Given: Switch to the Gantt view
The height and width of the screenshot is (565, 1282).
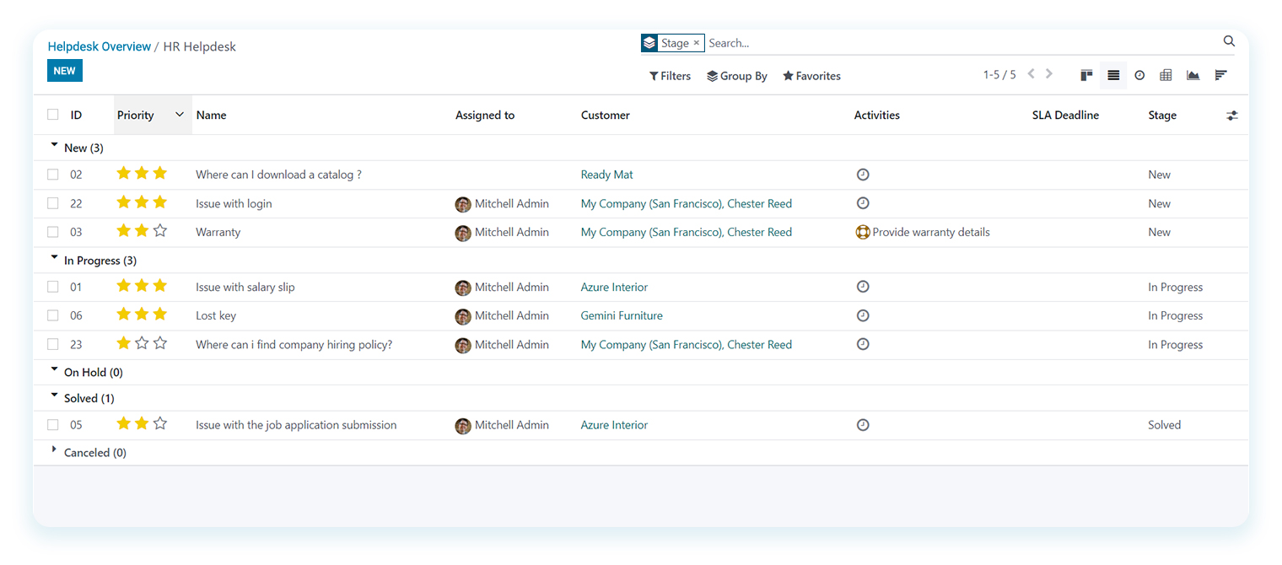Looking at the screenshot, I should coord(1220,75).
